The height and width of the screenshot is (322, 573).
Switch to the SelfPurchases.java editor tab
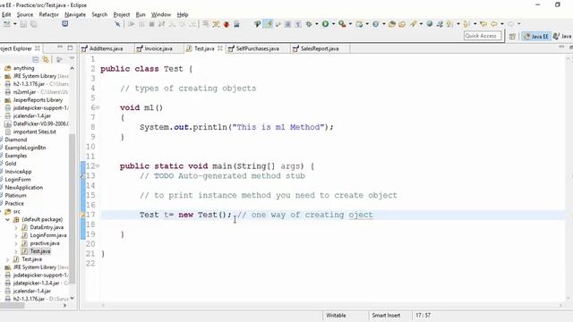pos(257,48)
